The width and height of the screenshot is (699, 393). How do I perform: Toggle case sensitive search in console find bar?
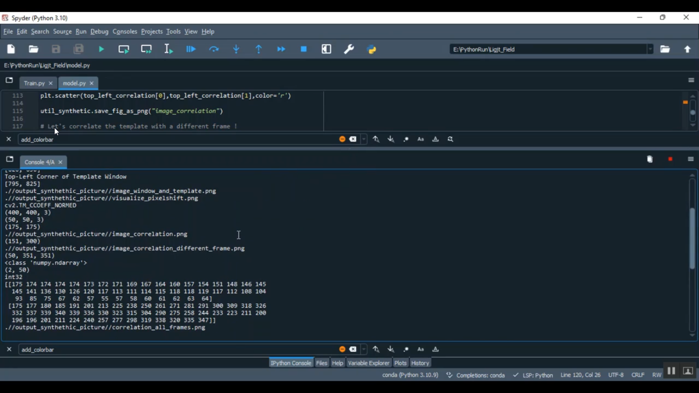point(421,349)
